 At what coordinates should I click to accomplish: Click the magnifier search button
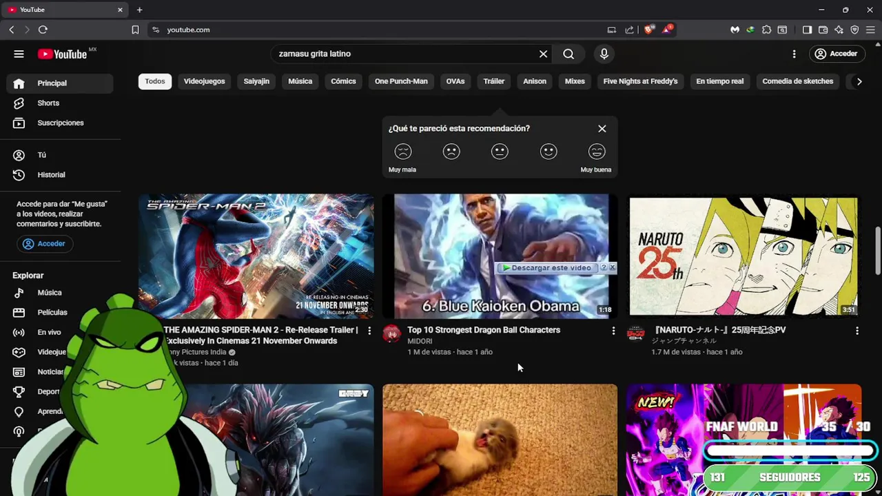tap(568, 54)
